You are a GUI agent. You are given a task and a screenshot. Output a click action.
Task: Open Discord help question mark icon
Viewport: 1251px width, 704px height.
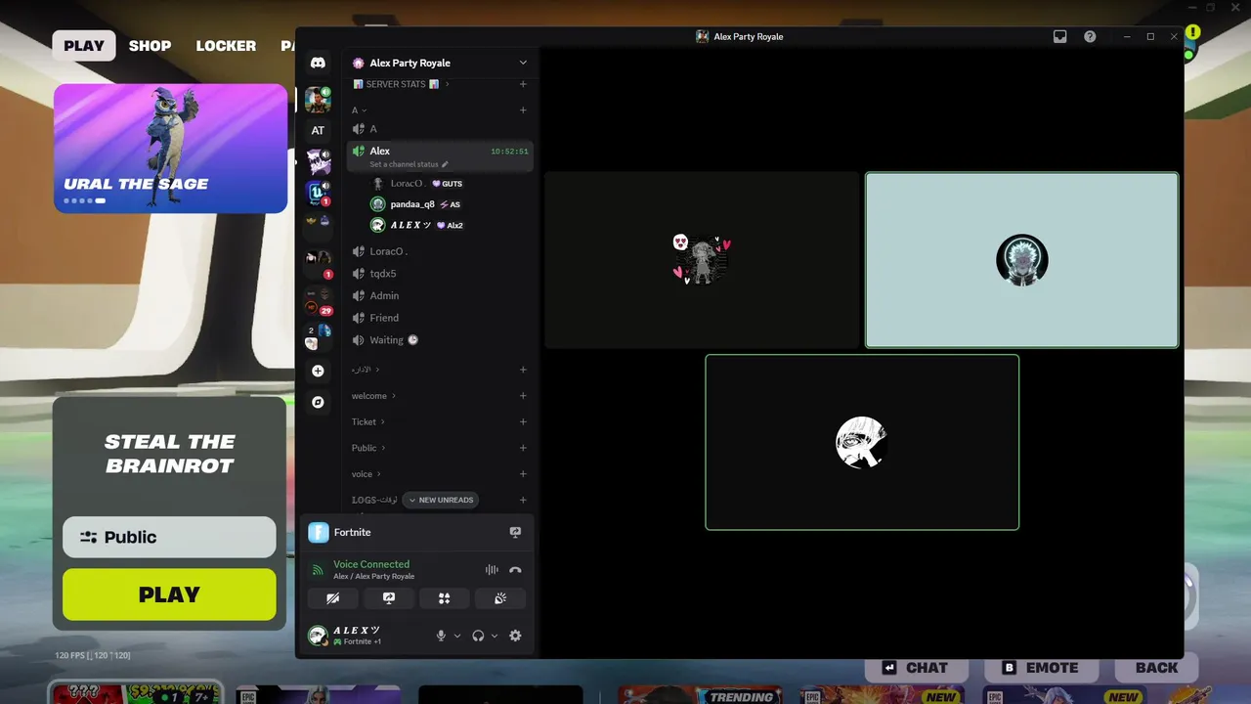coord(1090,36)
